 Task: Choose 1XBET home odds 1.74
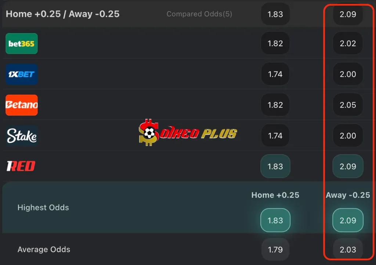point(275,74)
